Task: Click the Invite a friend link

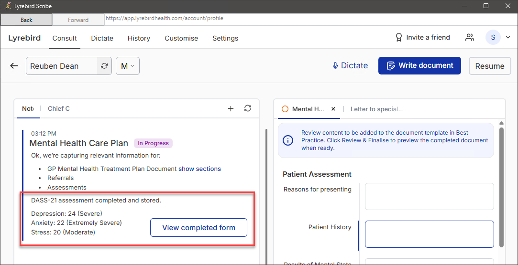Action: click(422, 38)
